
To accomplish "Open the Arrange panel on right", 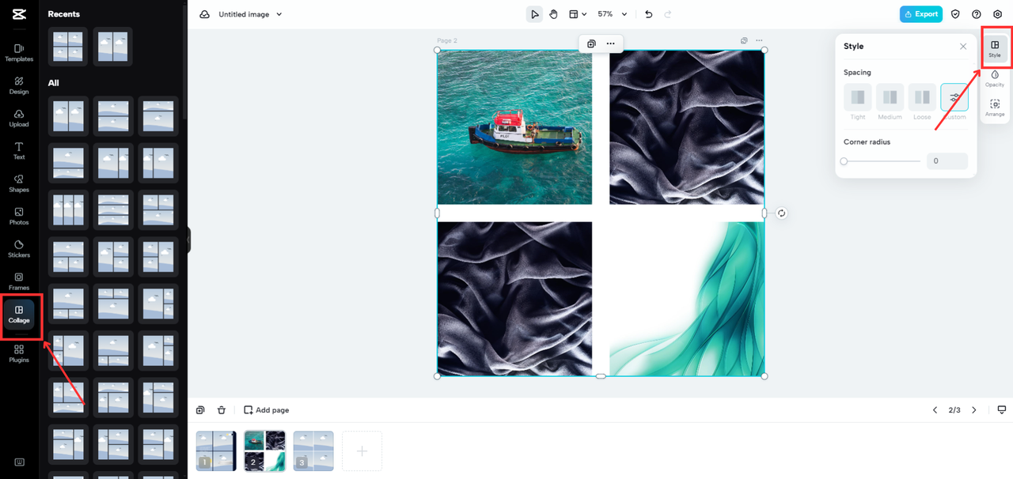I will [995, 108].
